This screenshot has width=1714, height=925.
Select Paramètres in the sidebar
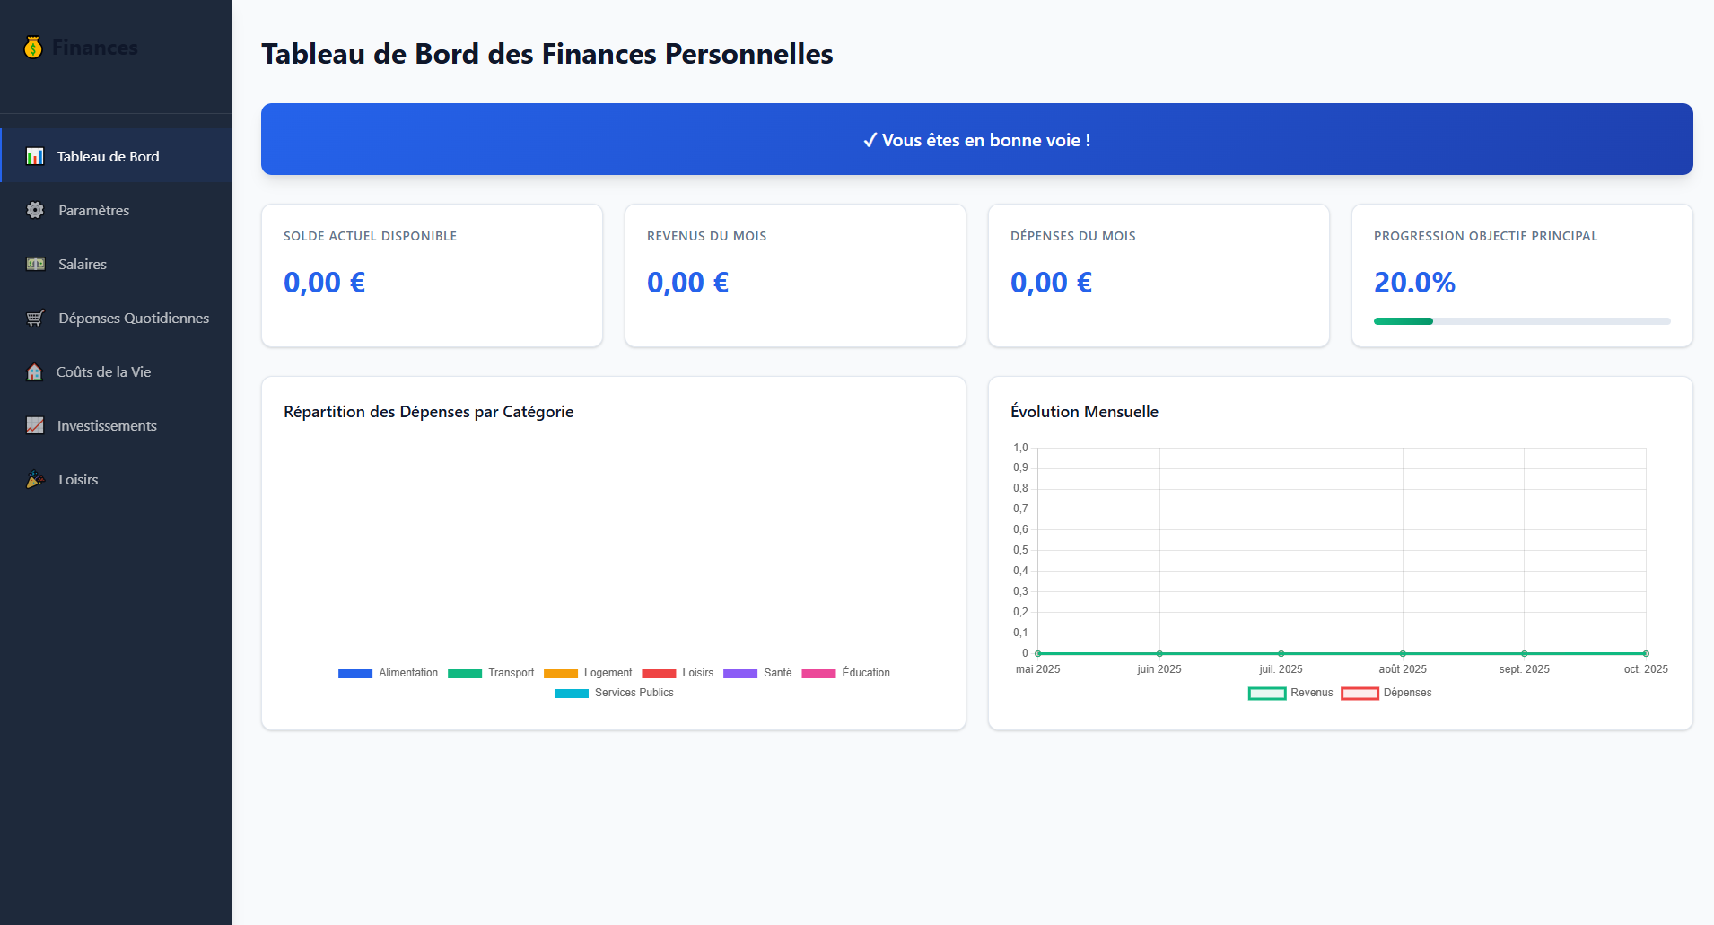[93, 210]
